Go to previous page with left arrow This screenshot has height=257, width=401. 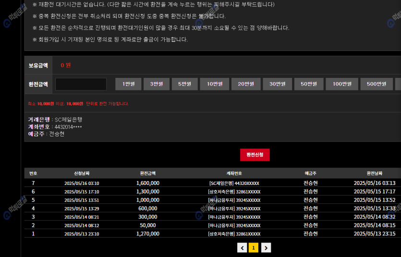click(242, 248)
